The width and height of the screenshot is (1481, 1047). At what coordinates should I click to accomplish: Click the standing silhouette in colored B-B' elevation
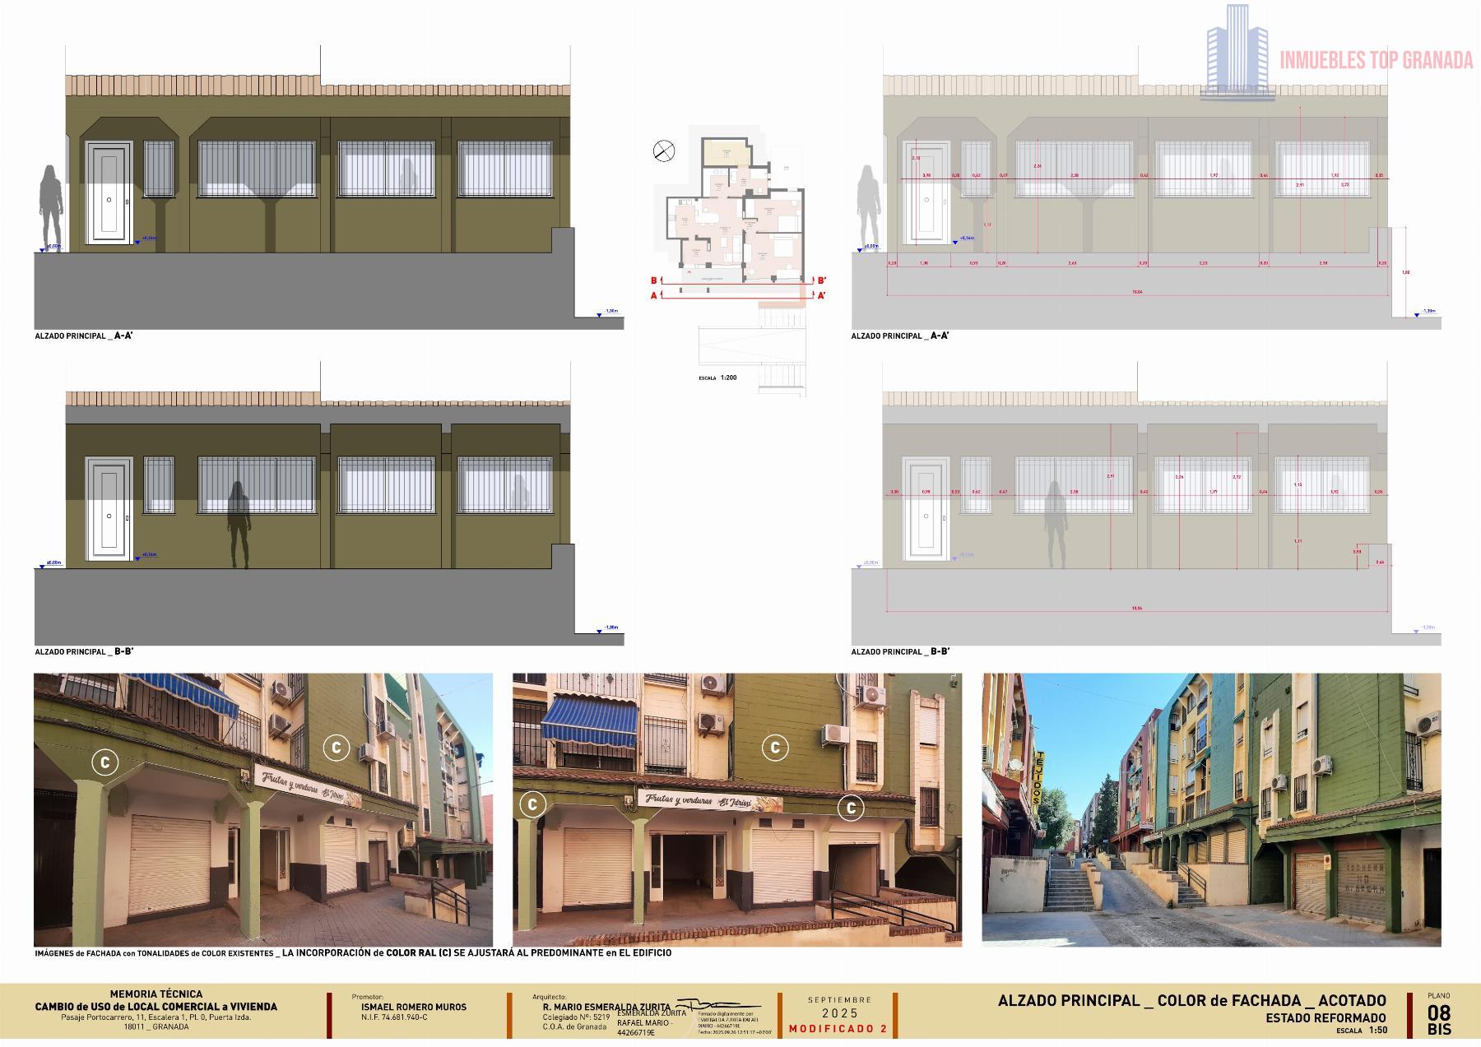tap(239, 525)
